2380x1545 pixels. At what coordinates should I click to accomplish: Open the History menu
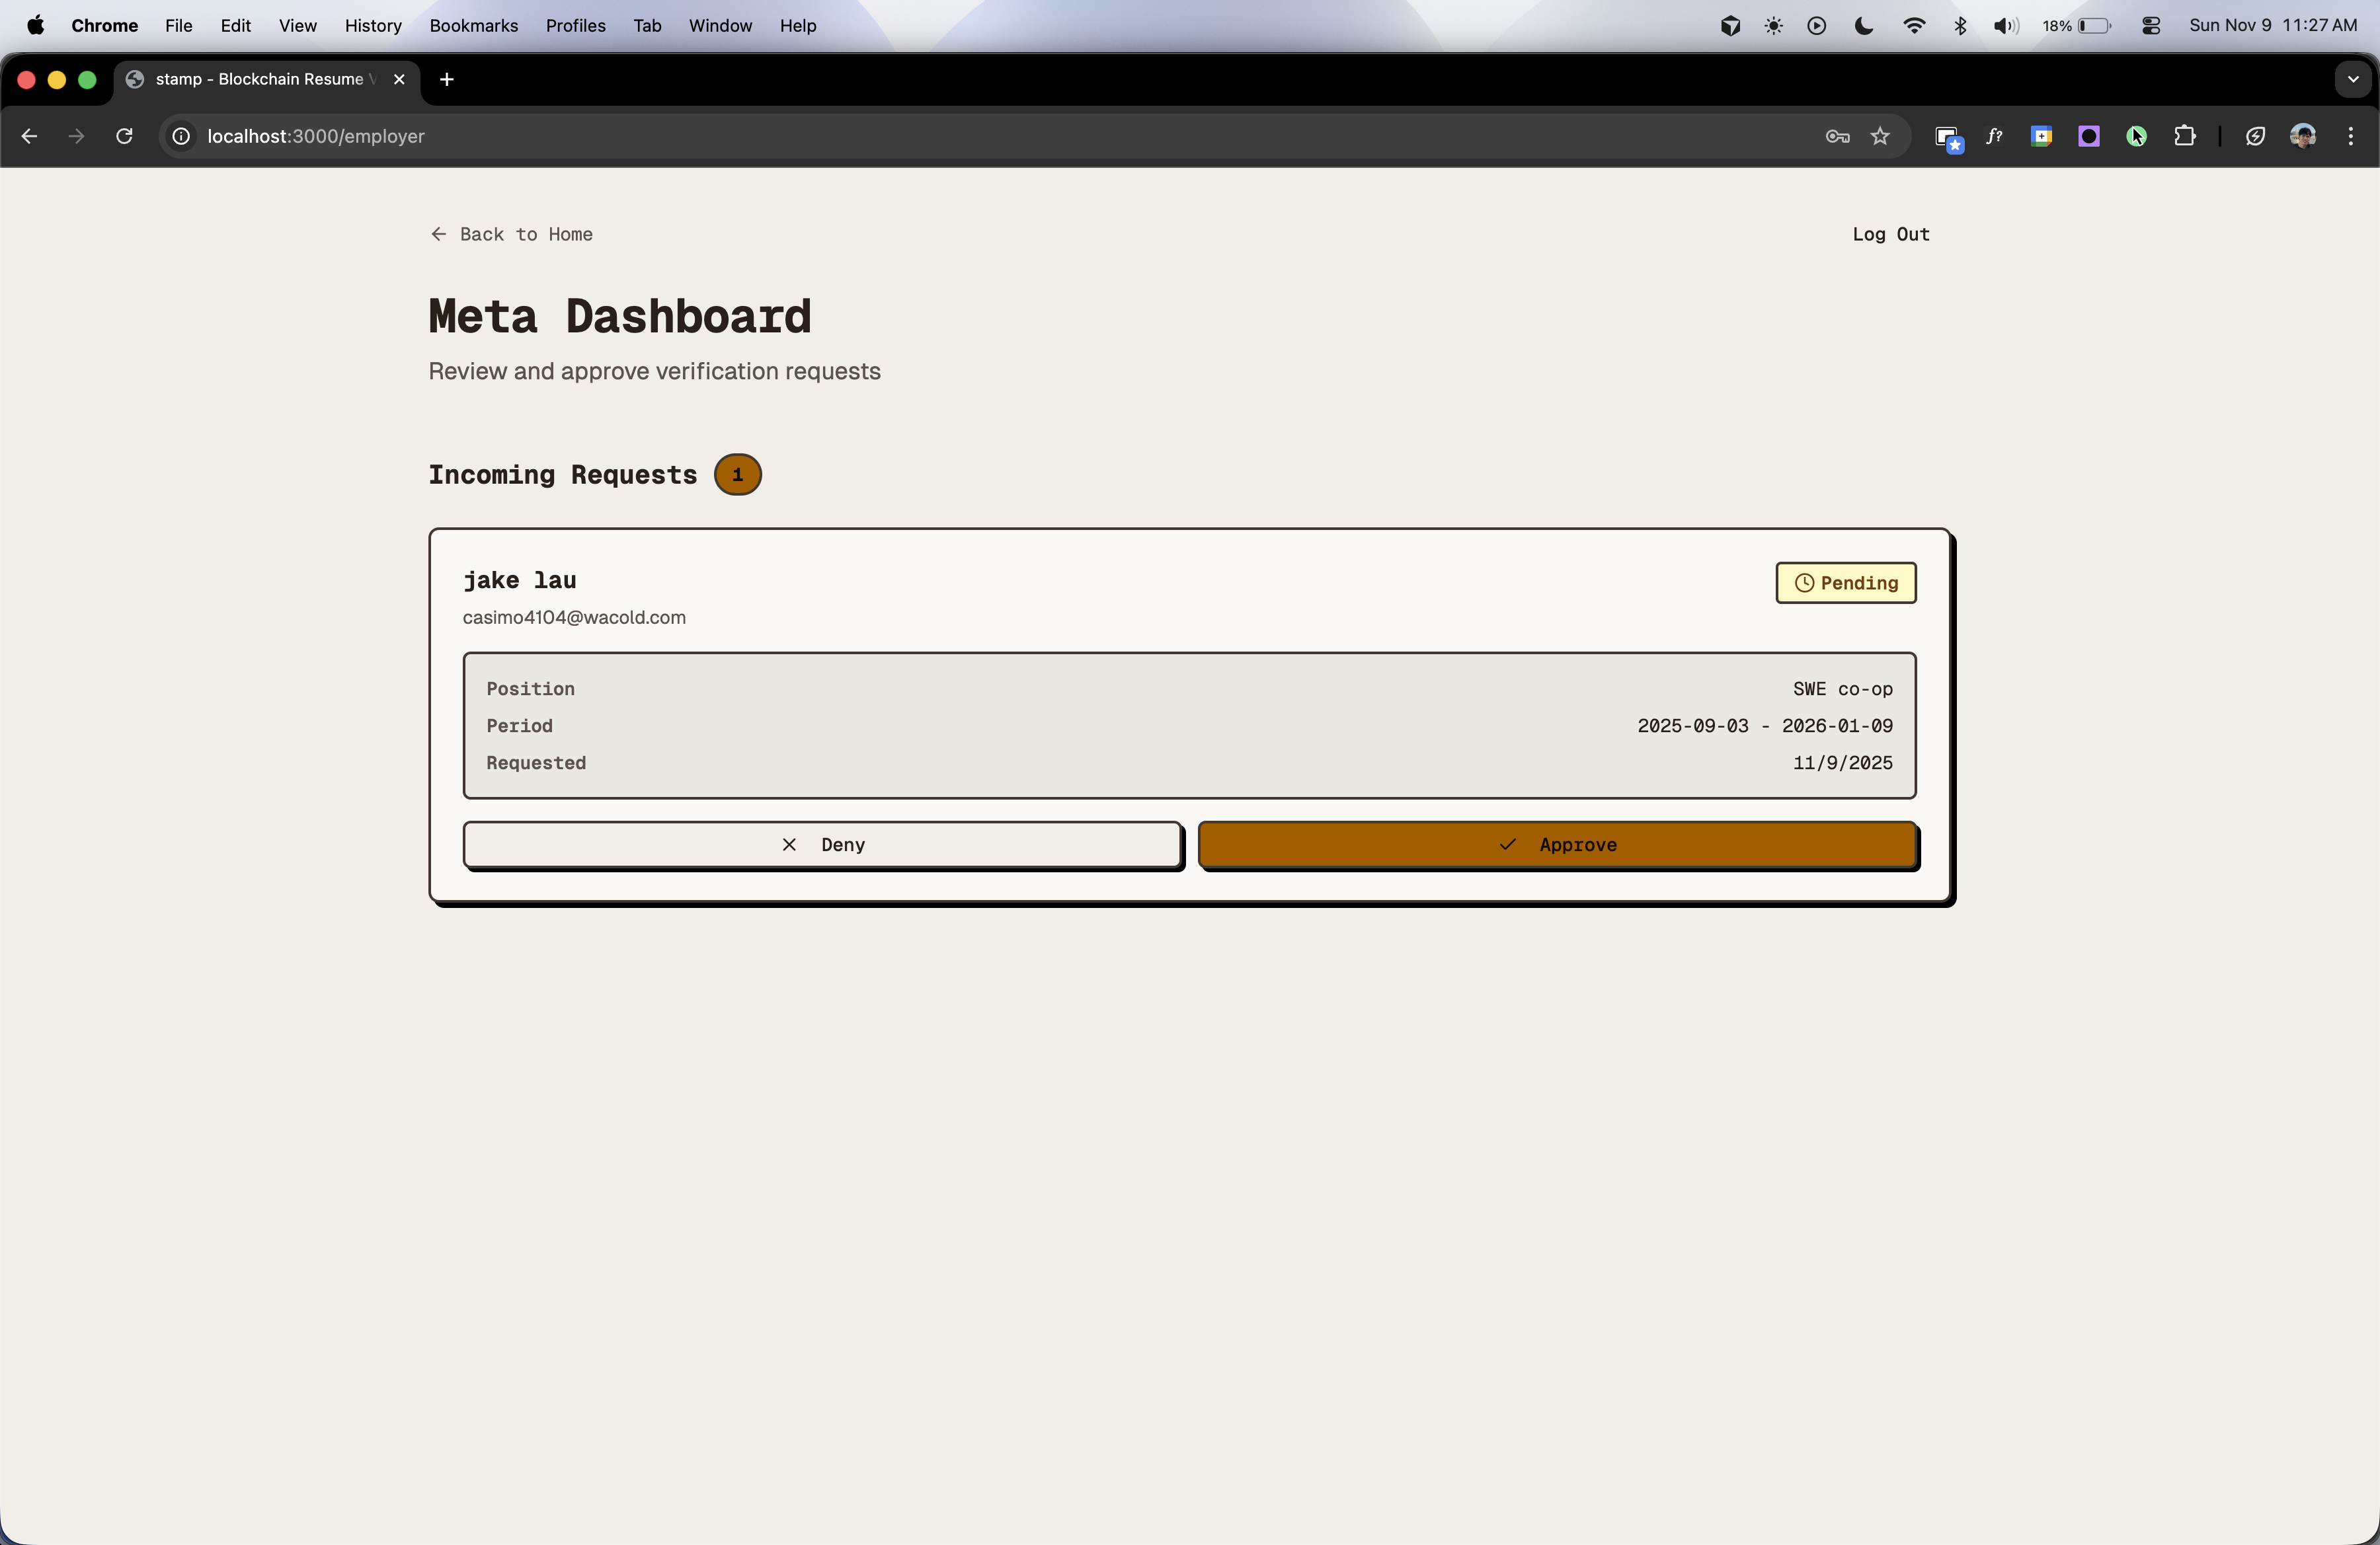point(372,26)
